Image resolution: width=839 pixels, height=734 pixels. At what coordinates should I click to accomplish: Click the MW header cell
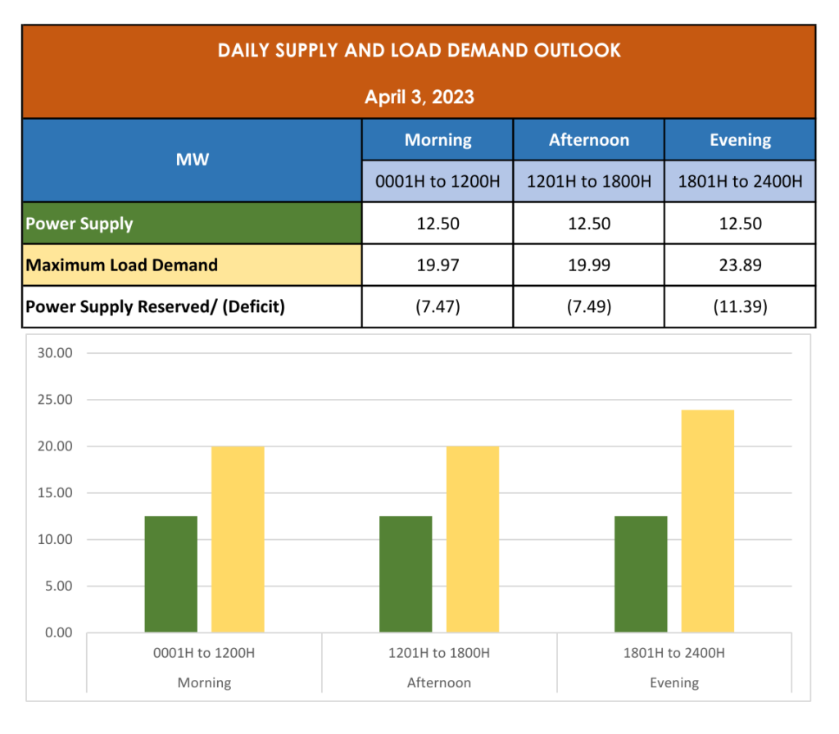193,160
